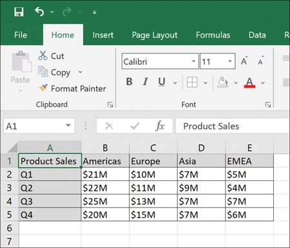Image resolution: width=290 pixels, height=248 pixels.
Task: Toggle Underline formatting
Action: pyautogui.click(x=162, y=82)
